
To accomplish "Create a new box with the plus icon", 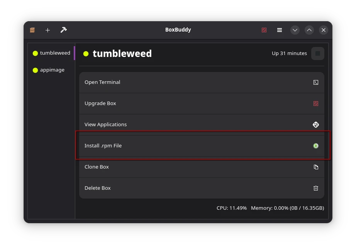I will (x=47, y=30).
